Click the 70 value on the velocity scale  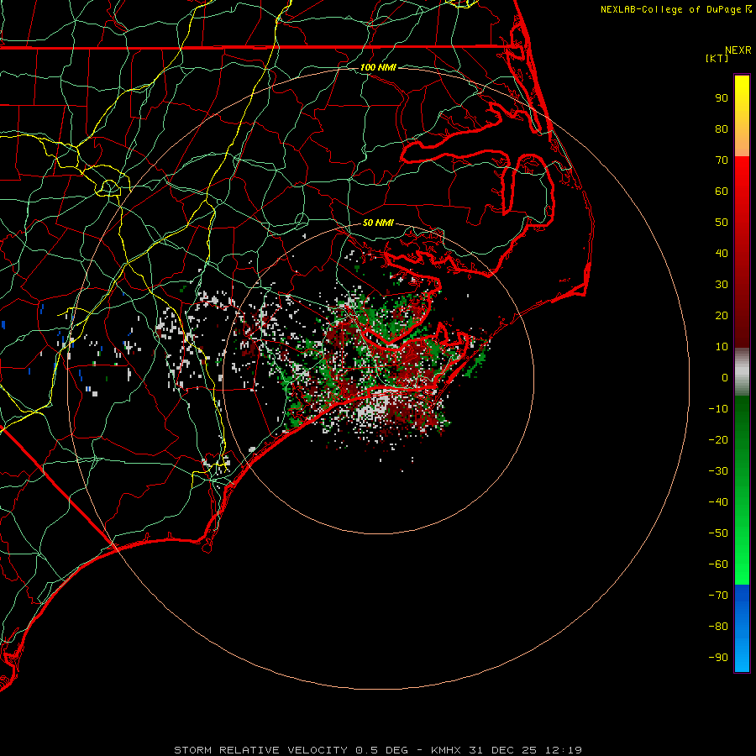(722, 160)
